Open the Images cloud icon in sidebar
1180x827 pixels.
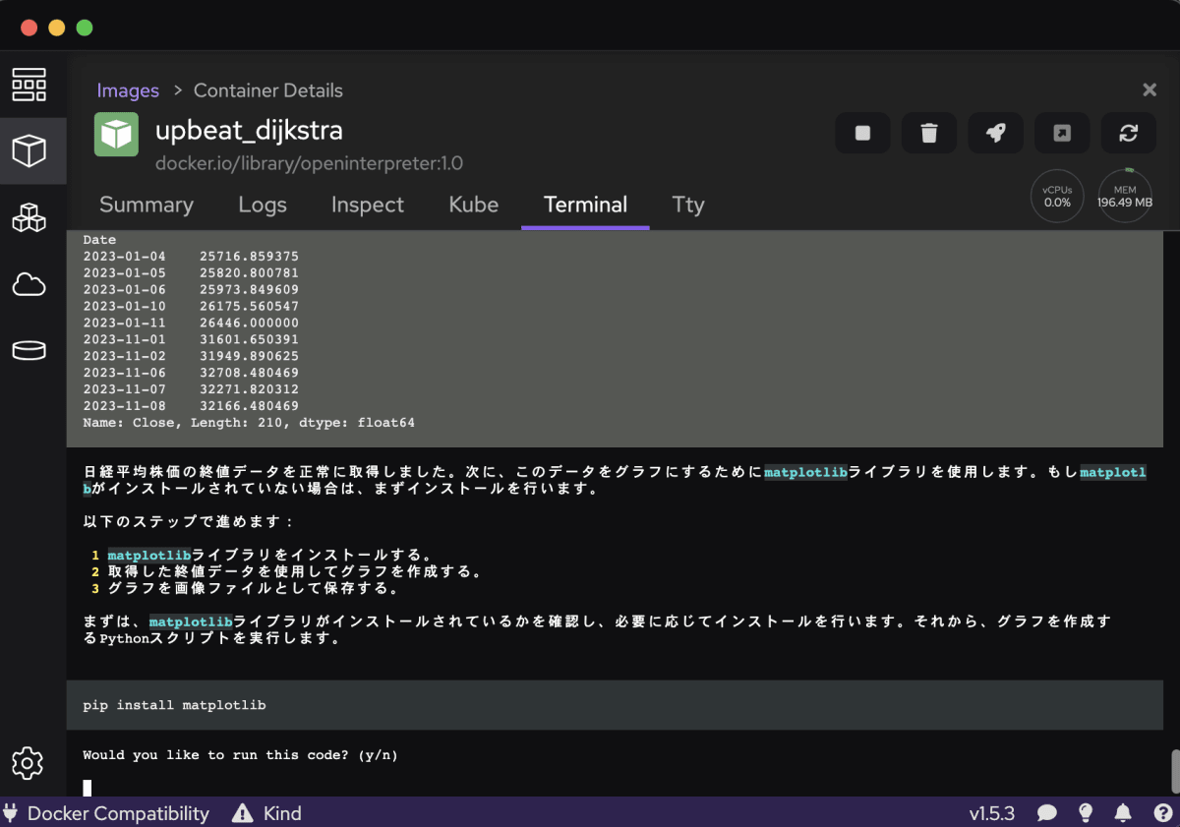click(29, 285)
